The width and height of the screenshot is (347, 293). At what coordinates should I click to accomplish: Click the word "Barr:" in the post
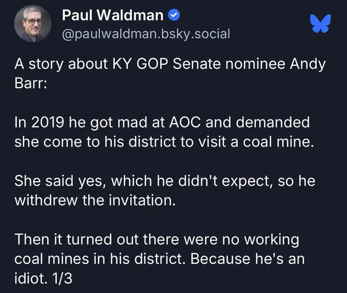[x=31, y=83]
